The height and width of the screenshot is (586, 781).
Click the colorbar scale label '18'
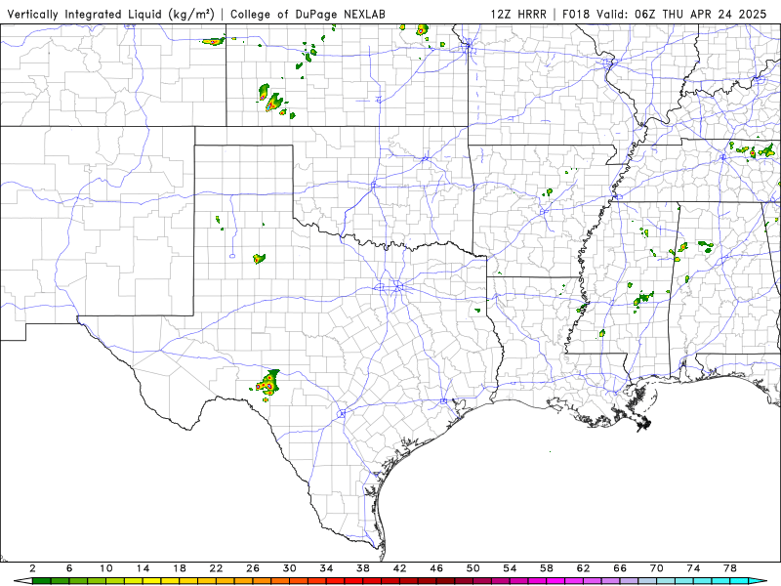tap(180, 568)
